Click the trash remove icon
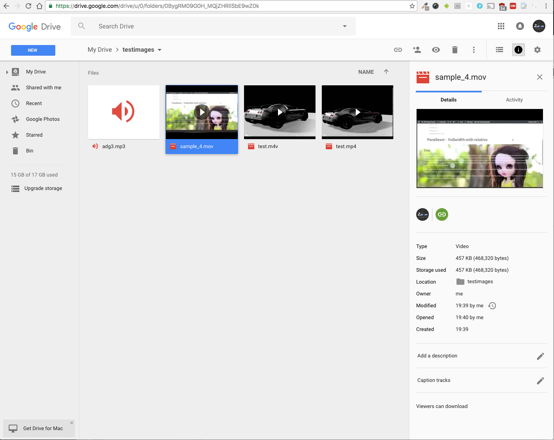This screenshot has width=554, height=440. pyautogui.click(x=455, y=50)
